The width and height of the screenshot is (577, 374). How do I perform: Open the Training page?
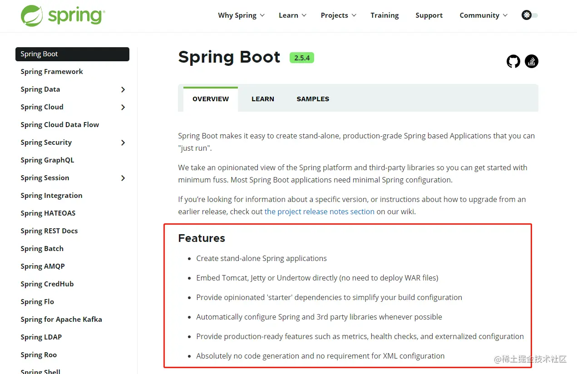click(x=385, y=15)
